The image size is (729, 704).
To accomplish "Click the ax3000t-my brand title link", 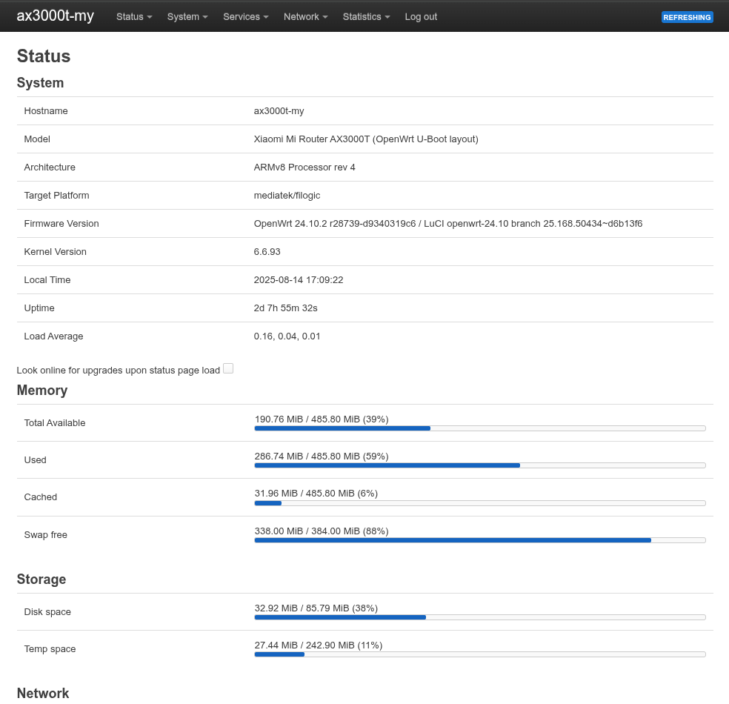I will (x=56, y=16).
